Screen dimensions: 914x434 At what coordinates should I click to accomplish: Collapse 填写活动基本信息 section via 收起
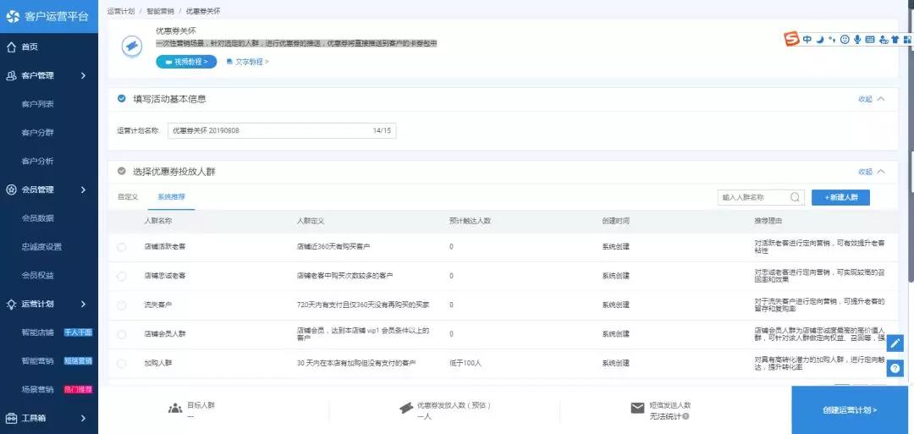point(871,99)
